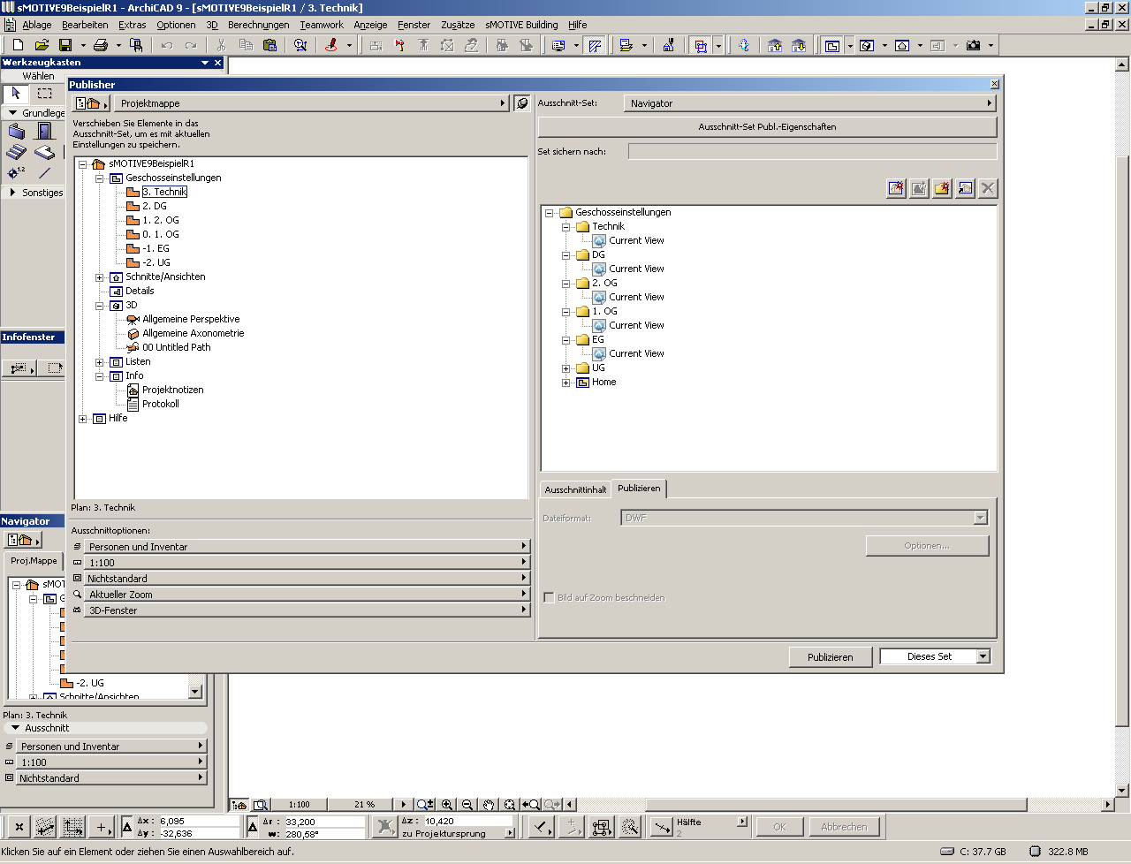Select '2. DG' story in left tree
Viewport: 1131px width, 864px height.
tap(155, 206)
